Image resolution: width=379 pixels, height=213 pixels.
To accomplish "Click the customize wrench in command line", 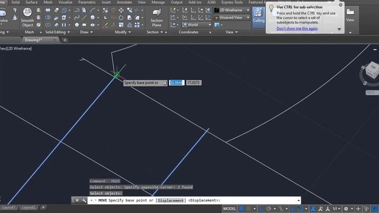I will point(84,200).
